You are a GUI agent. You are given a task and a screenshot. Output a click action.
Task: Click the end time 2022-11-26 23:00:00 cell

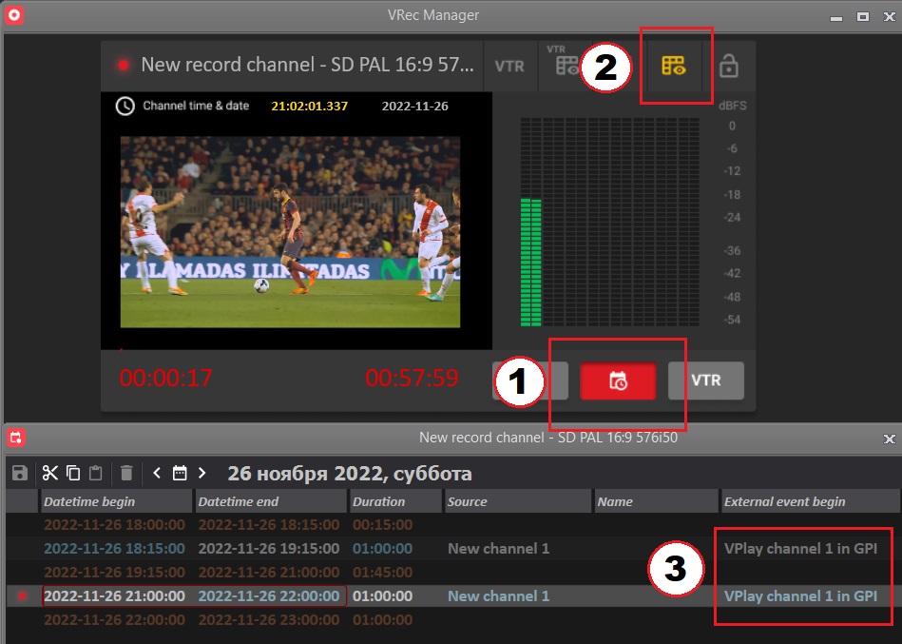pos(269,620)
